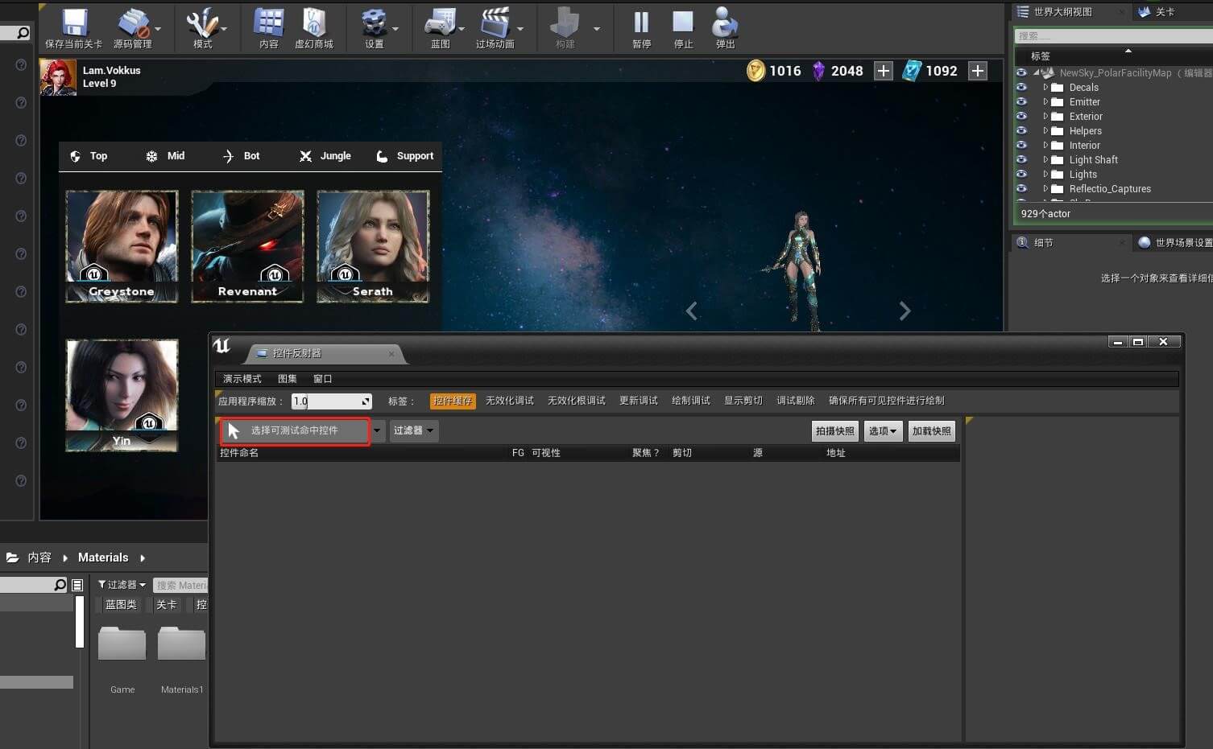Click the load snapshot button
Viewport: 1213px width, 749px height.
(x=931, y=431)
